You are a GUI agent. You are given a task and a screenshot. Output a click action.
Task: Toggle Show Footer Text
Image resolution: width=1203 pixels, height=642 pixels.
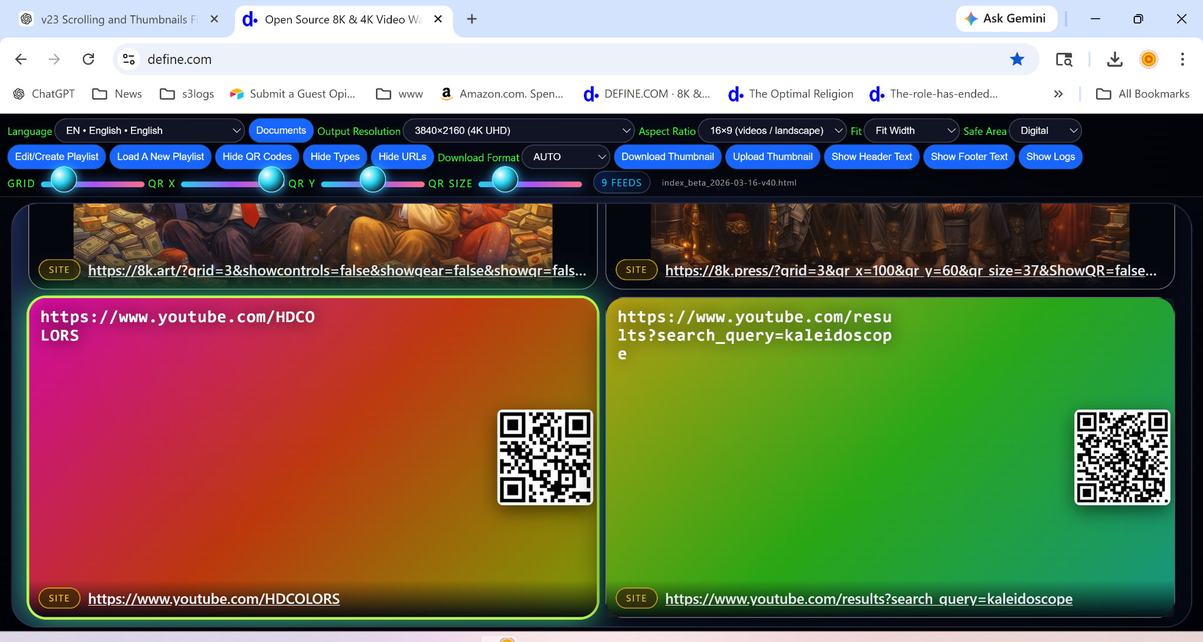[969, 157]
